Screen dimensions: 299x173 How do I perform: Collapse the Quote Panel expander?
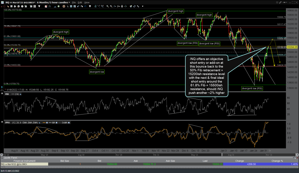(2, 157)
